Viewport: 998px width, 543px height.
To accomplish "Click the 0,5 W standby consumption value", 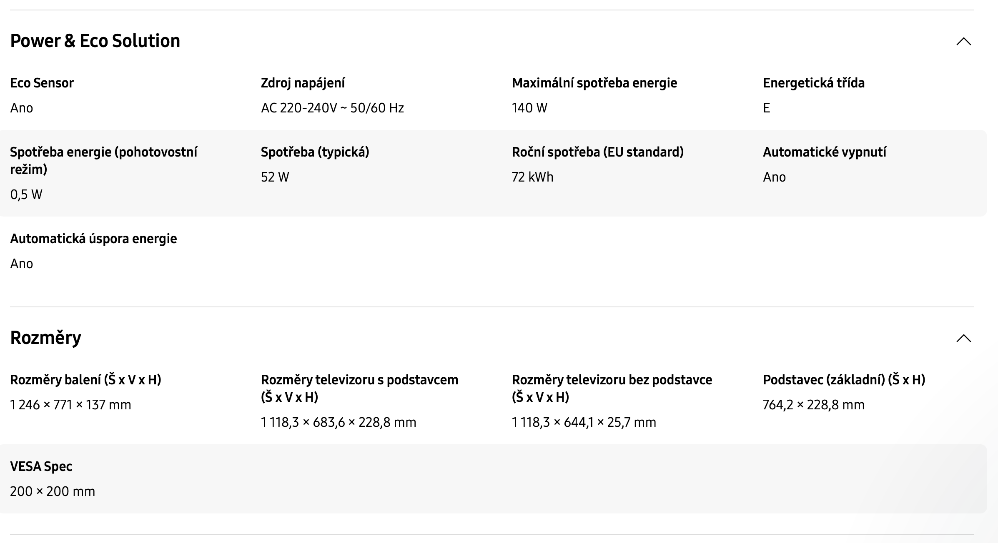I will [x=26, y=194].
